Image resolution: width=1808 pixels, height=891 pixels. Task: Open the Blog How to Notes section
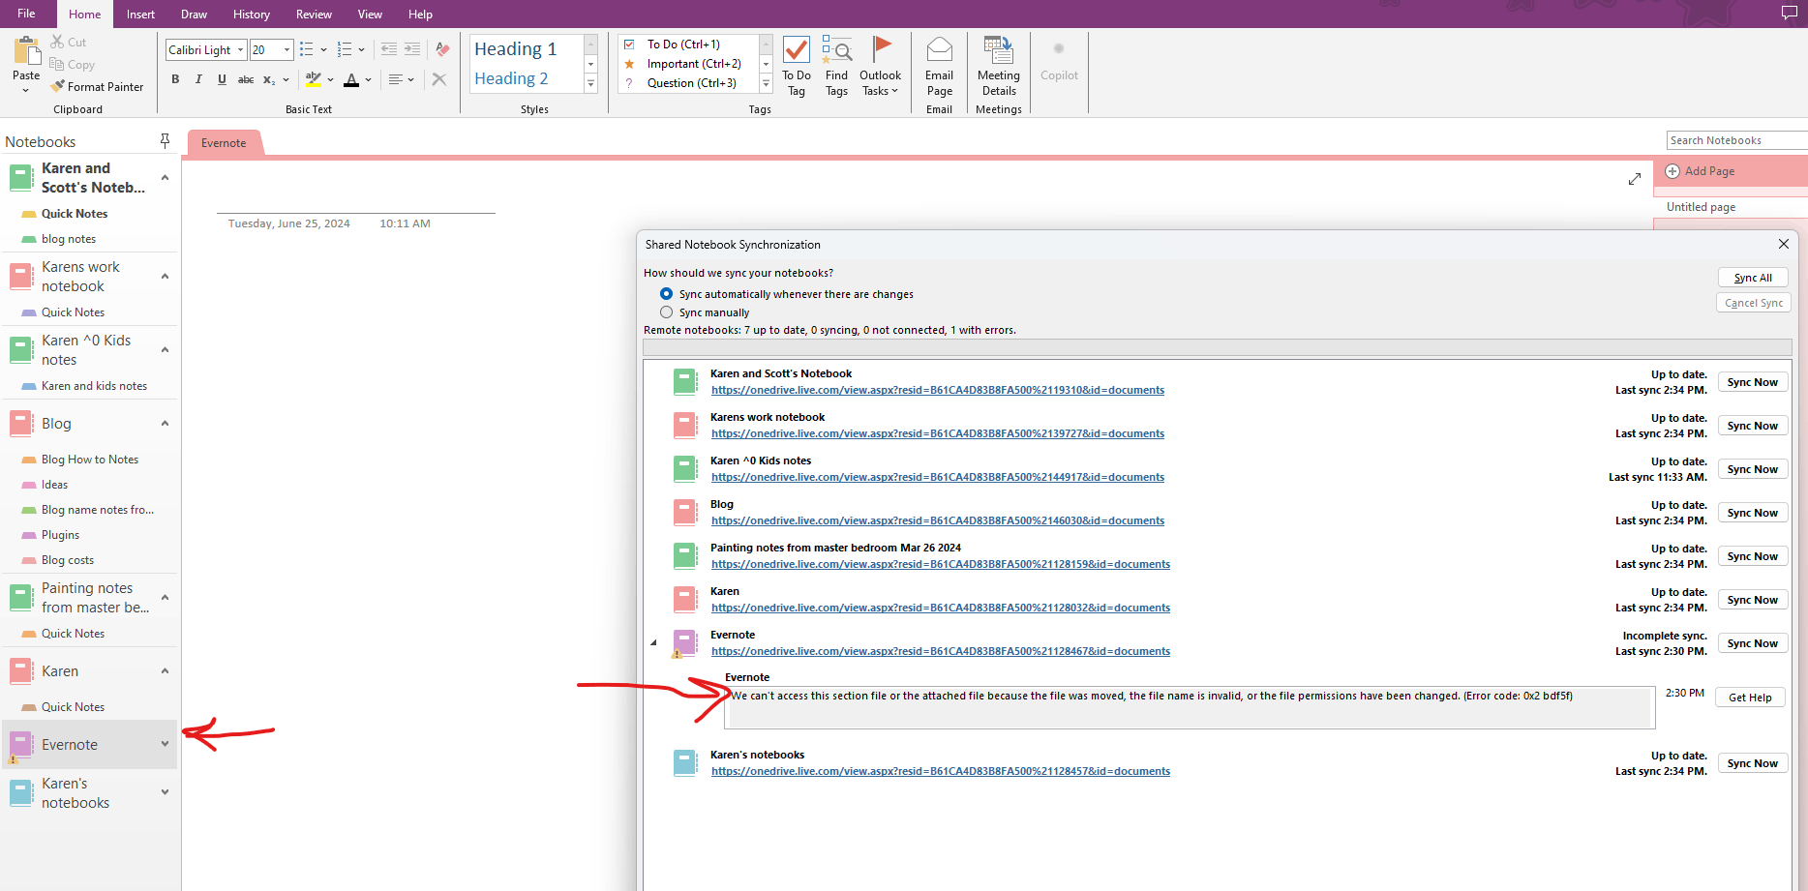89,460
